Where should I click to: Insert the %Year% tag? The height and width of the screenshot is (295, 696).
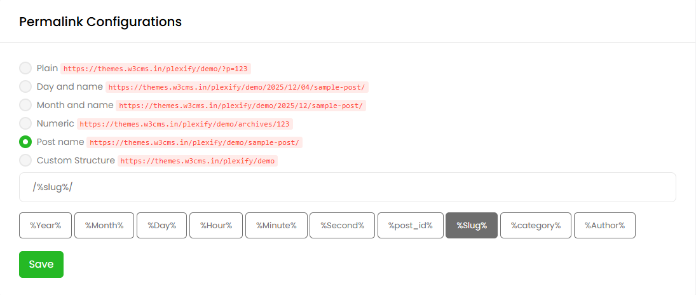46,226
